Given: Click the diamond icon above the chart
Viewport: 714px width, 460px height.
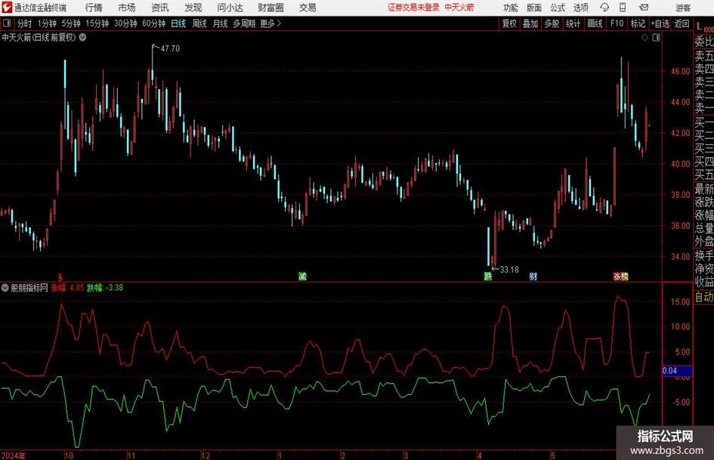Looking at the screenshot, I should click(x=644, y=38).
